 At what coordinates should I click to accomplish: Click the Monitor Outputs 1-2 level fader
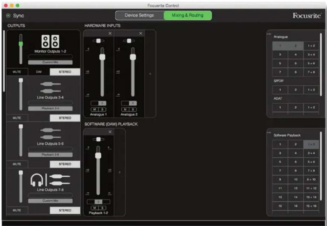[21, 44]
